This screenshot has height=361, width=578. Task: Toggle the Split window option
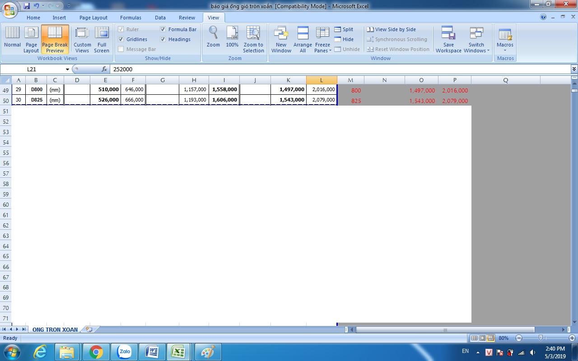pyautogui.click(x=344, y=29)
